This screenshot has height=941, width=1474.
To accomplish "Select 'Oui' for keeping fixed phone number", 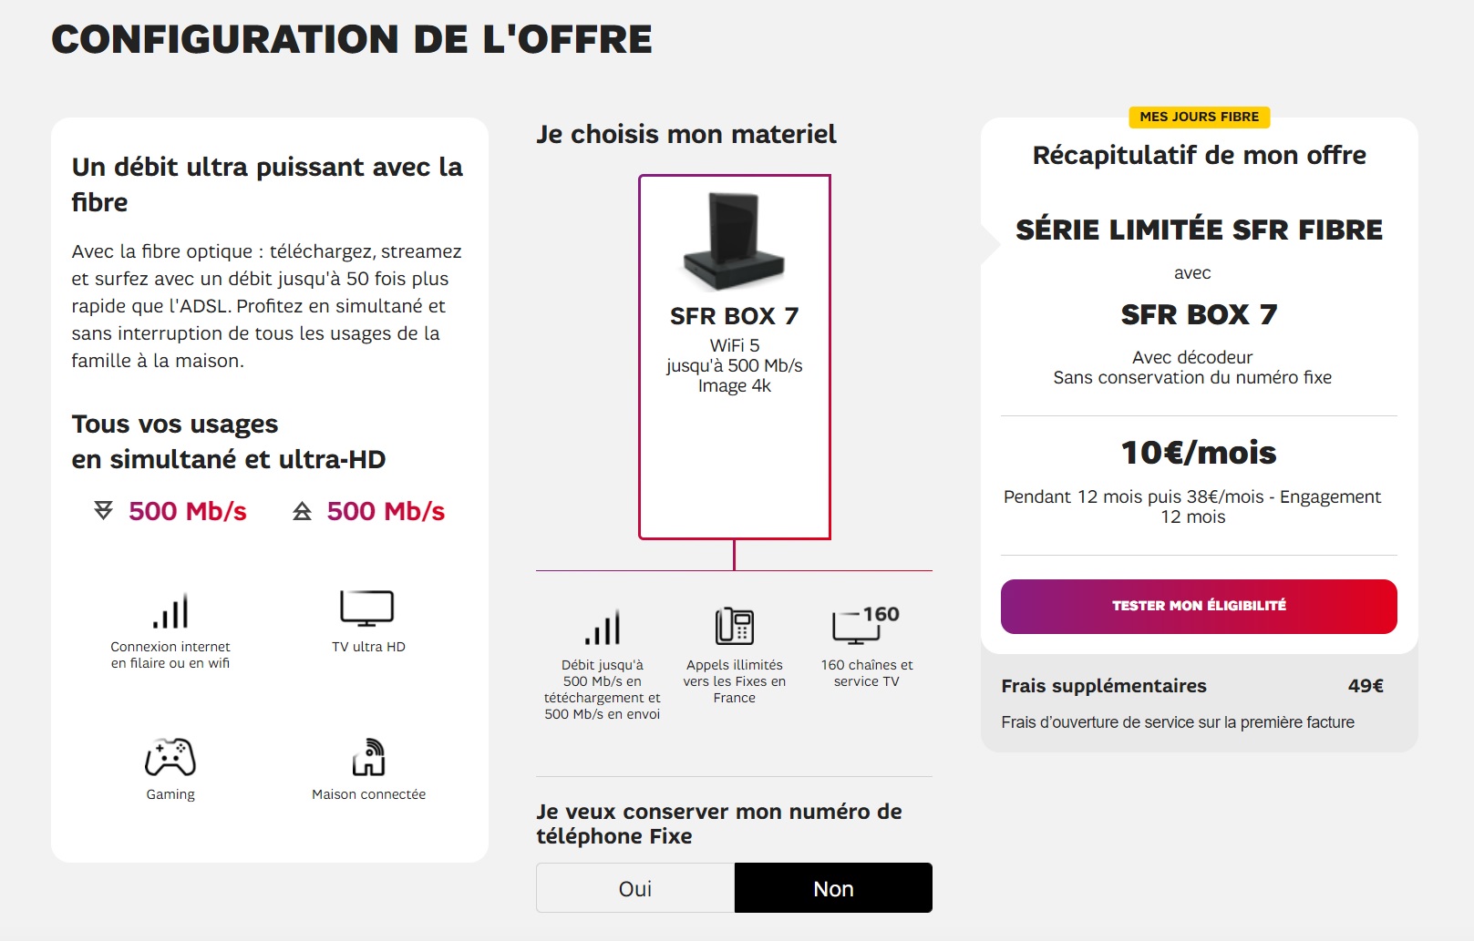I will 635,887.
